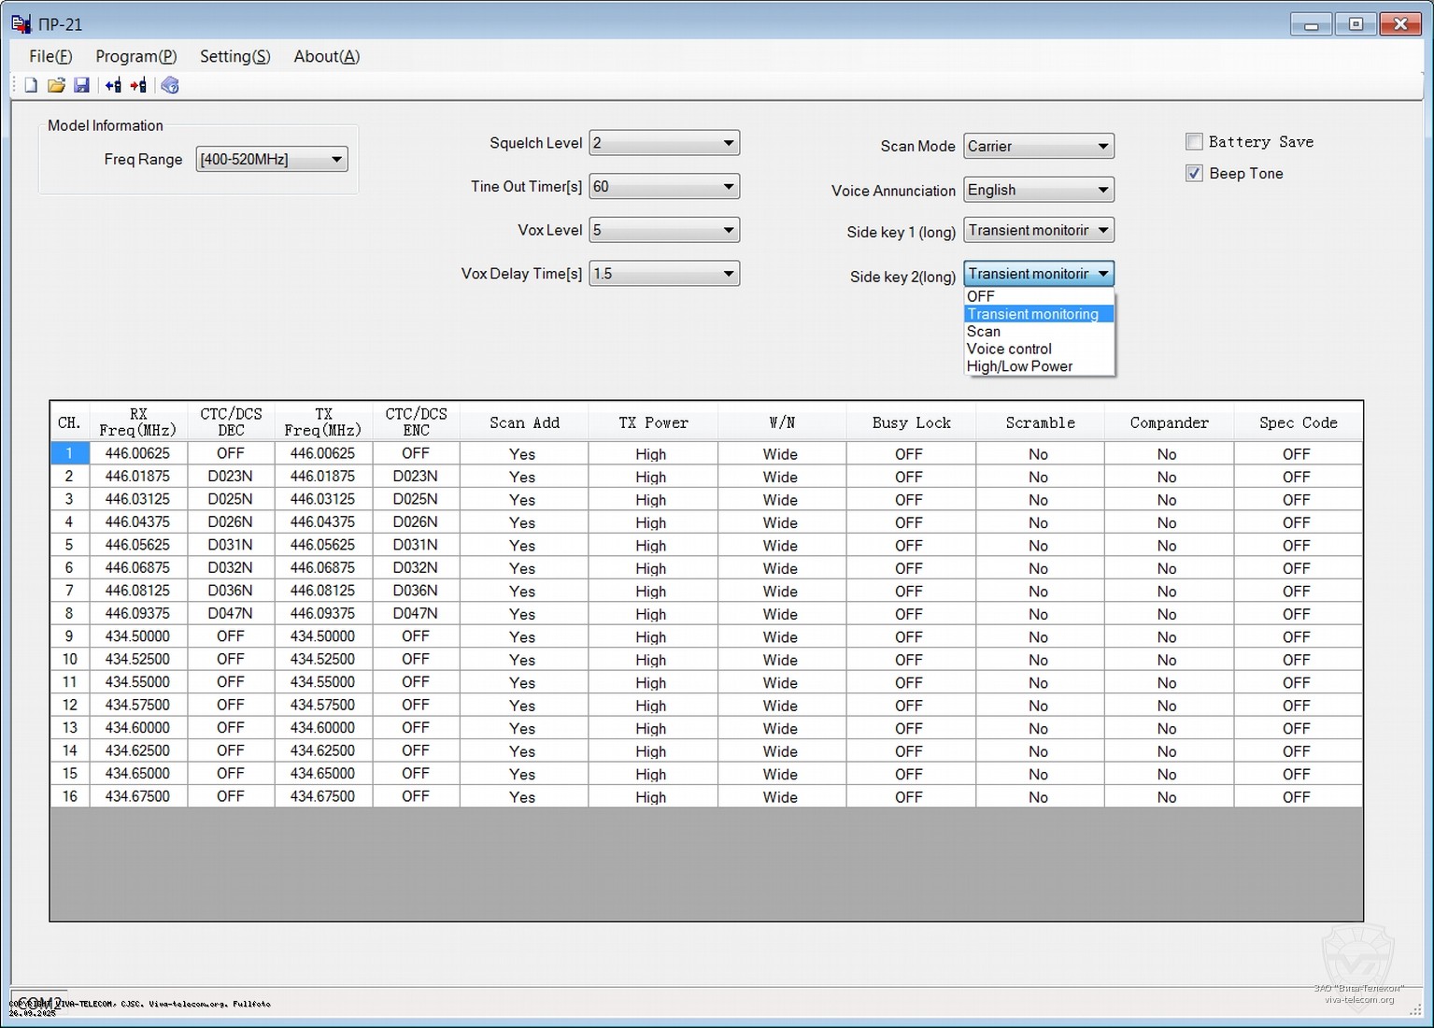Click the ПР-21 app icon in title bar
The image size is (1434, 1028).
21,23
